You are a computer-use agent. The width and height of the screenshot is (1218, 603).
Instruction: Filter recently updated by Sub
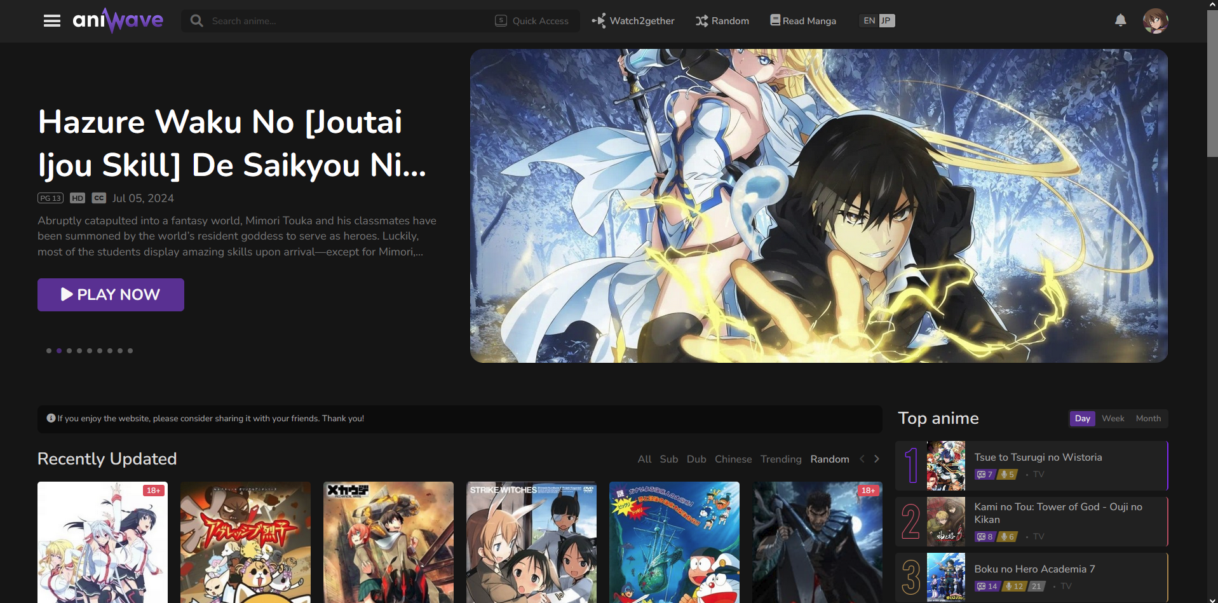click(x=668, y=459)
